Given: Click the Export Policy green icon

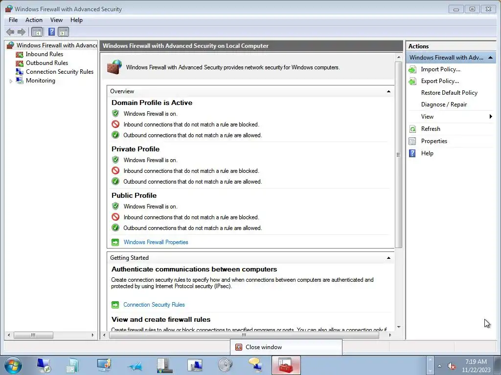Looking at the screenshot, I should coord(412,82).
